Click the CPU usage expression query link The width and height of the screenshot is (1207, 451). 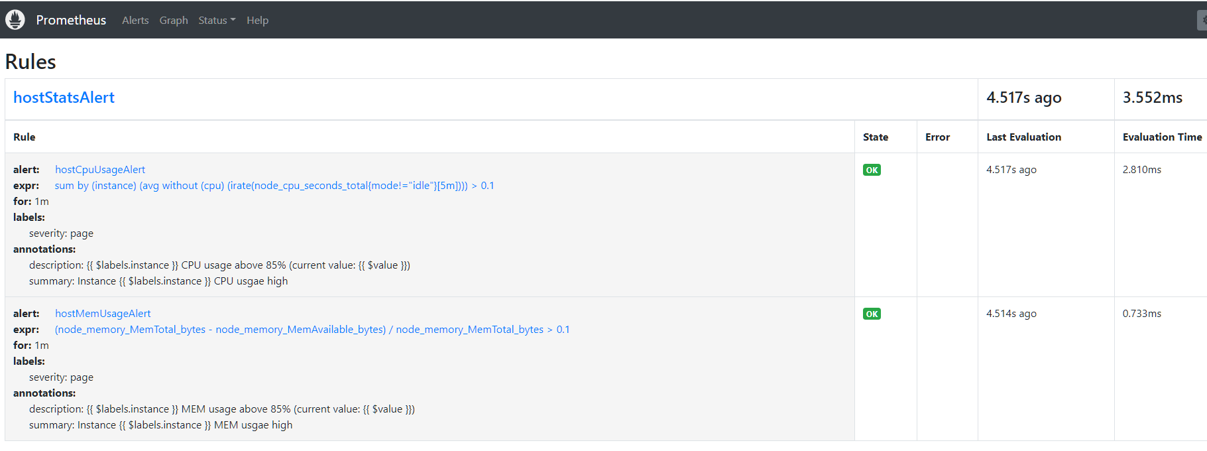(x=274, y=186)
